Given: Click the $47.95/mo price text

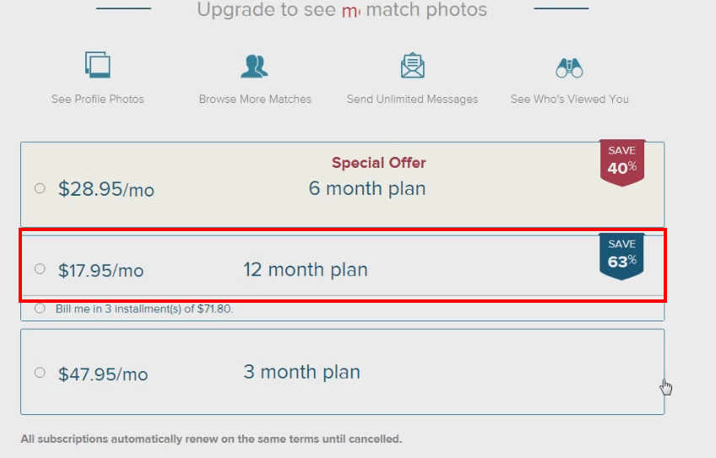Looking at the screenshot, I should coord(103,374).
